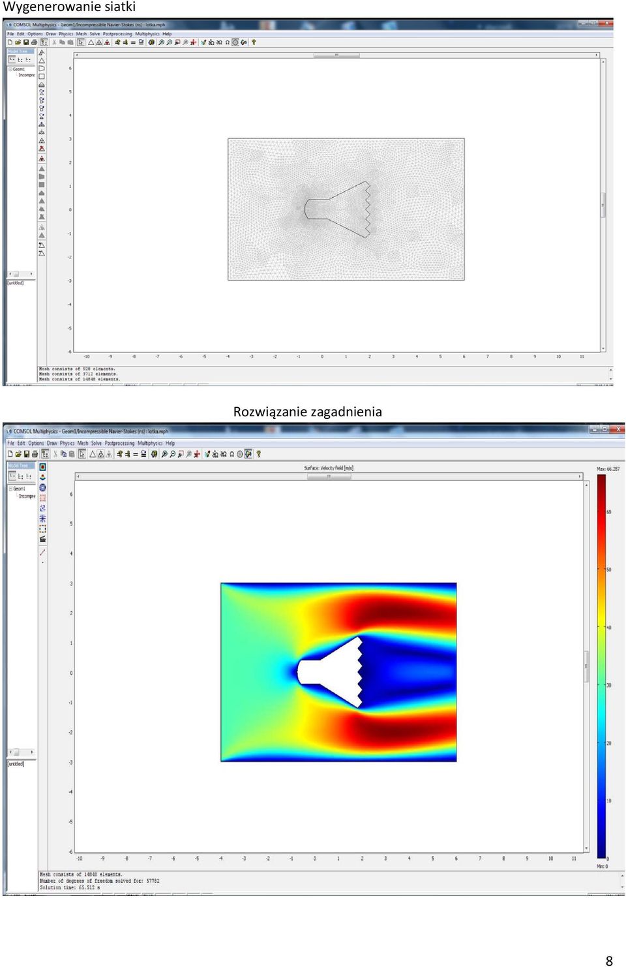The image size is (626, 967).
Task: Click 'Mesh consists of 14848 elements.' in upper log
Action: 80,379
